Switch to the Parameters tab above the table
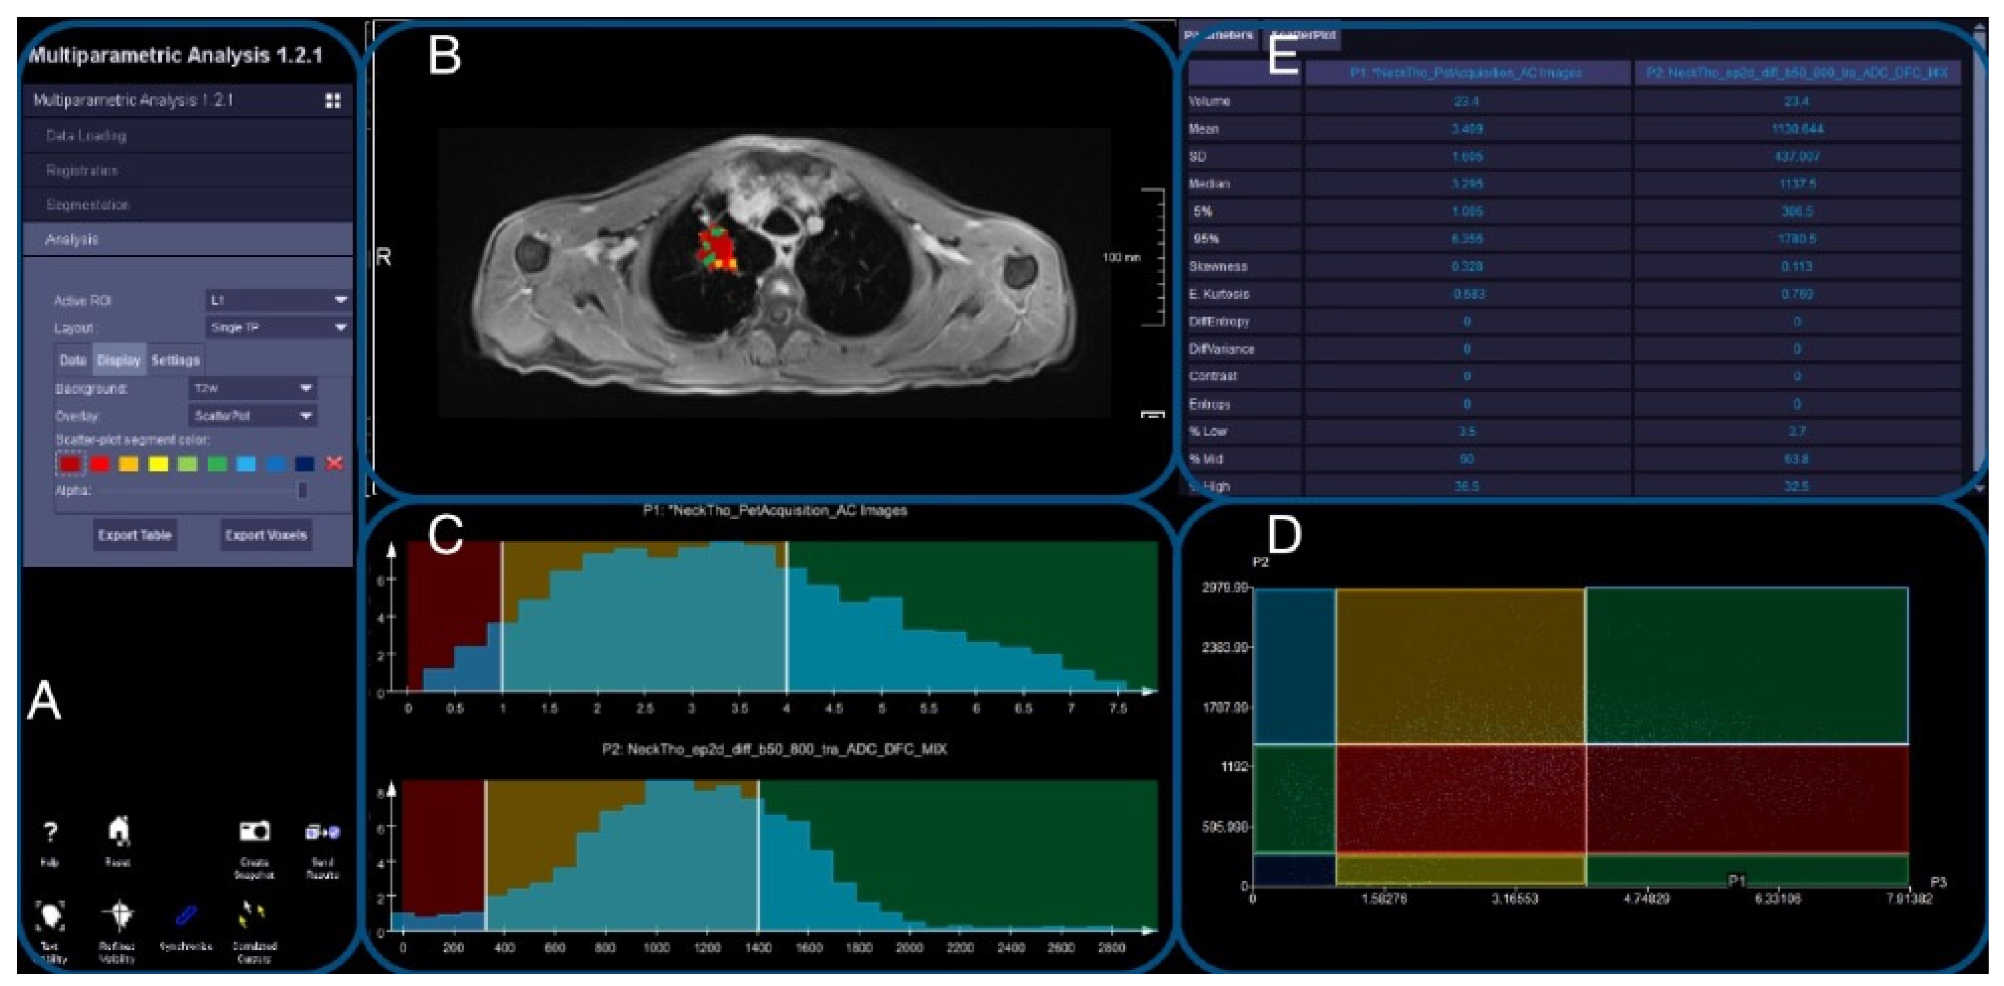The width and height of the screenshot is (2004, 986). (1219, 36)
